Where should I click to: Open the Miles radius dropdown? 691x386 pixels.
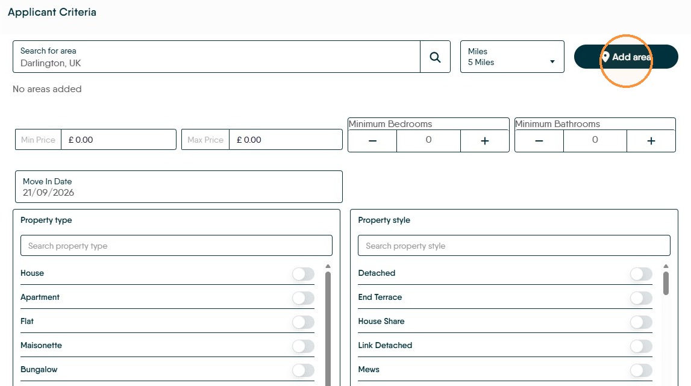[x=512, y=57]
